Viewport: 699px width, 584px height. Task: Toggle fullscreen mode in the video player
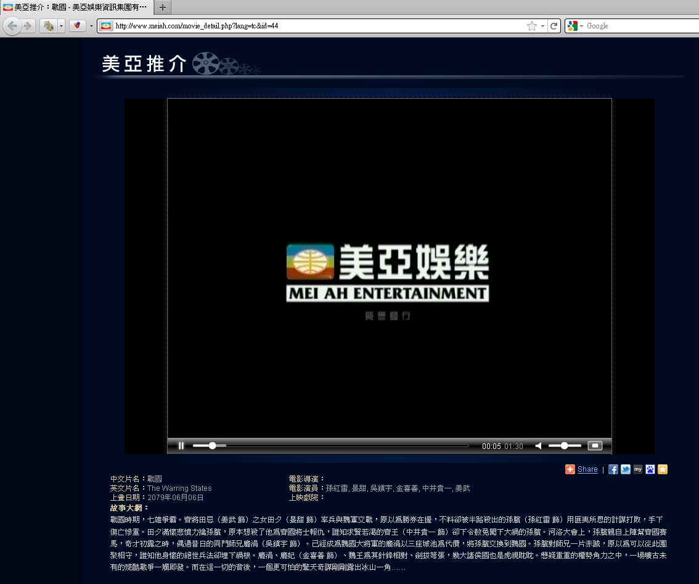[x=594, y=445]
